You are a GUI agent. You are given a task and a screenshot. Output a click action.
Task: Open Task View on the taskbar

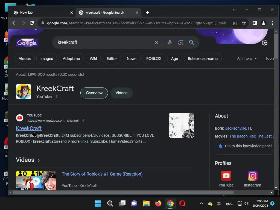point(122,203)
